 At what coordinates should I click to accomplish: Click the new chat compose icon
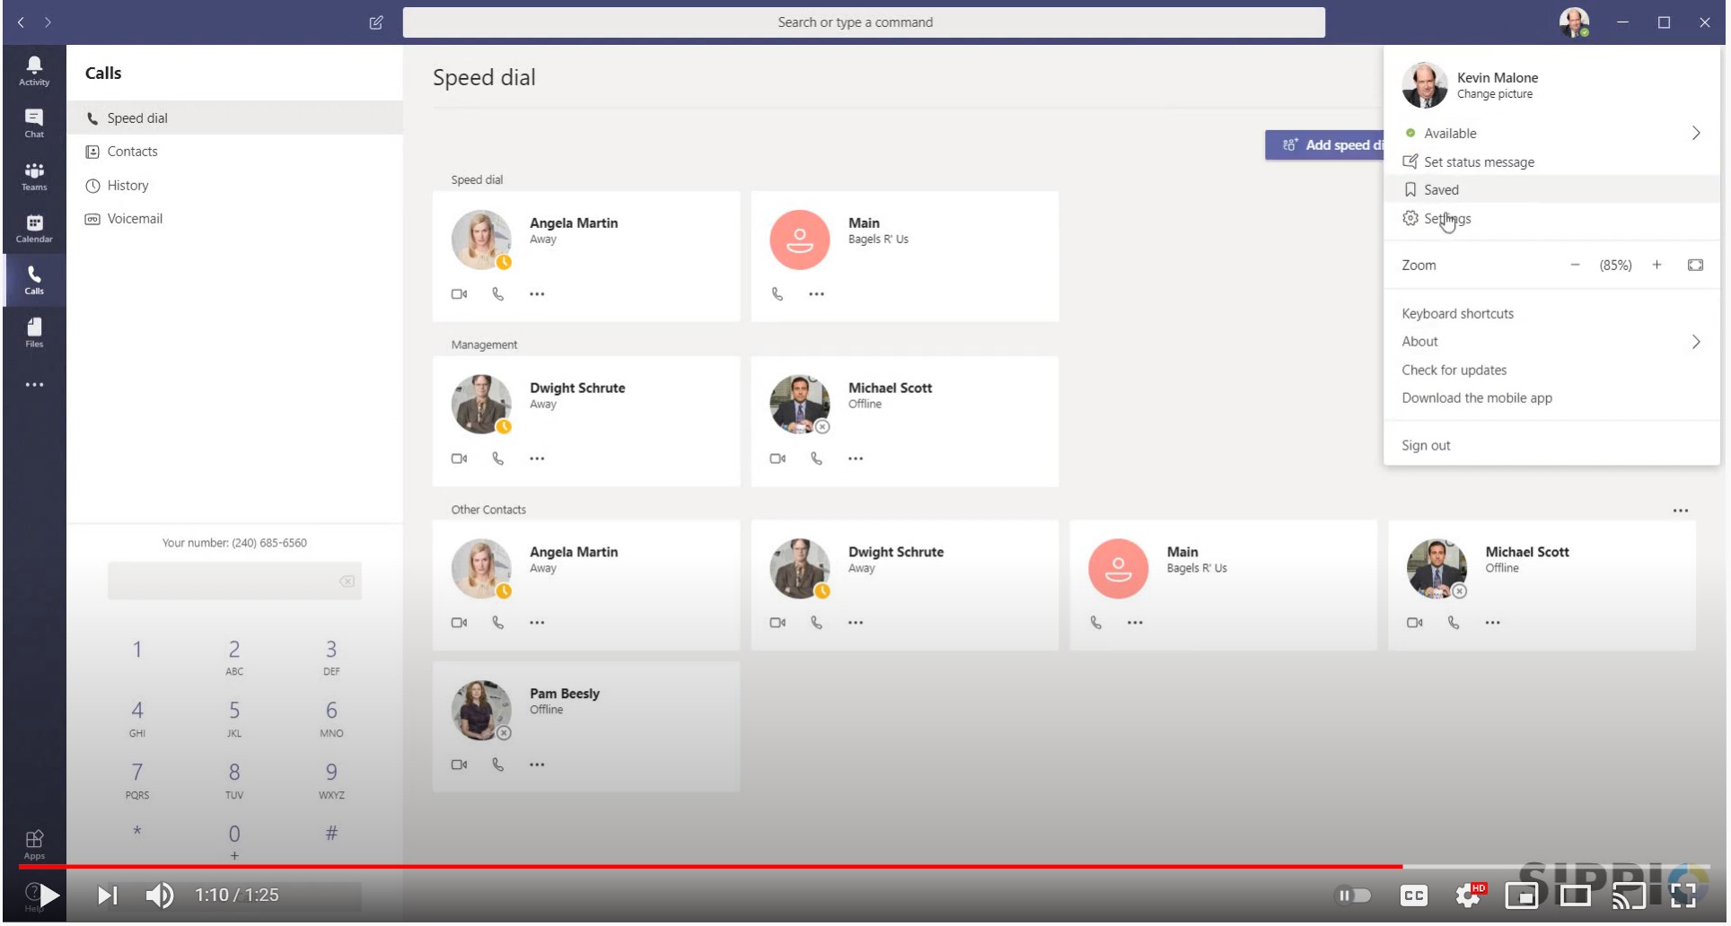(x=376, y=22)
